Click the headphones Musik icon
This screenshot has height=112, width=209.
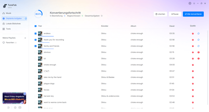4,13
